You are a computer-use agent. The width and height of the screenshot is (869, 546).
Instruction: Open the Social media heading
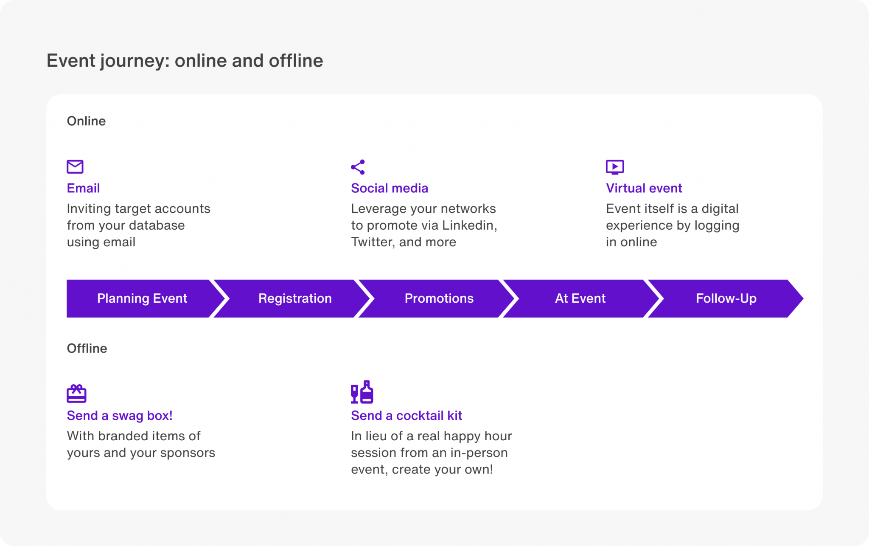coord(390,188)
